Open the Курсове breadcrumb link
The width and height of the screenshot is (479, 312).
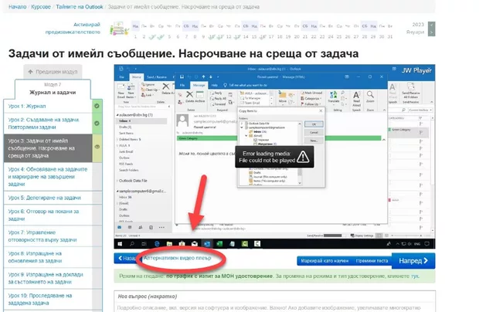tap(41, 7)
